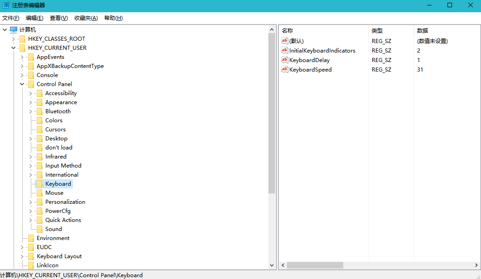Collapse the Control Panel tree node
This screenshot has width=481, height=279.
pos(22,84)
